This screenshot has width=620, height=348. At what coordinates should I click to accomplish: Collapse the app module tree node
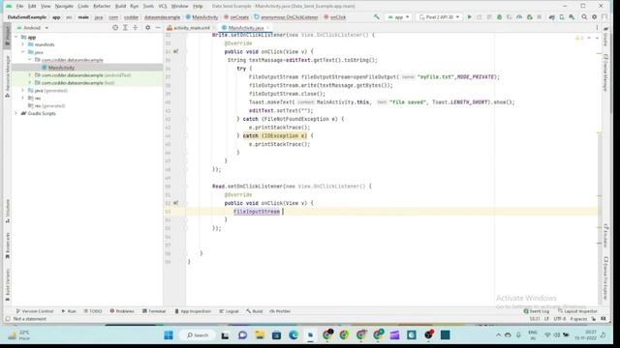coord(16,37)
